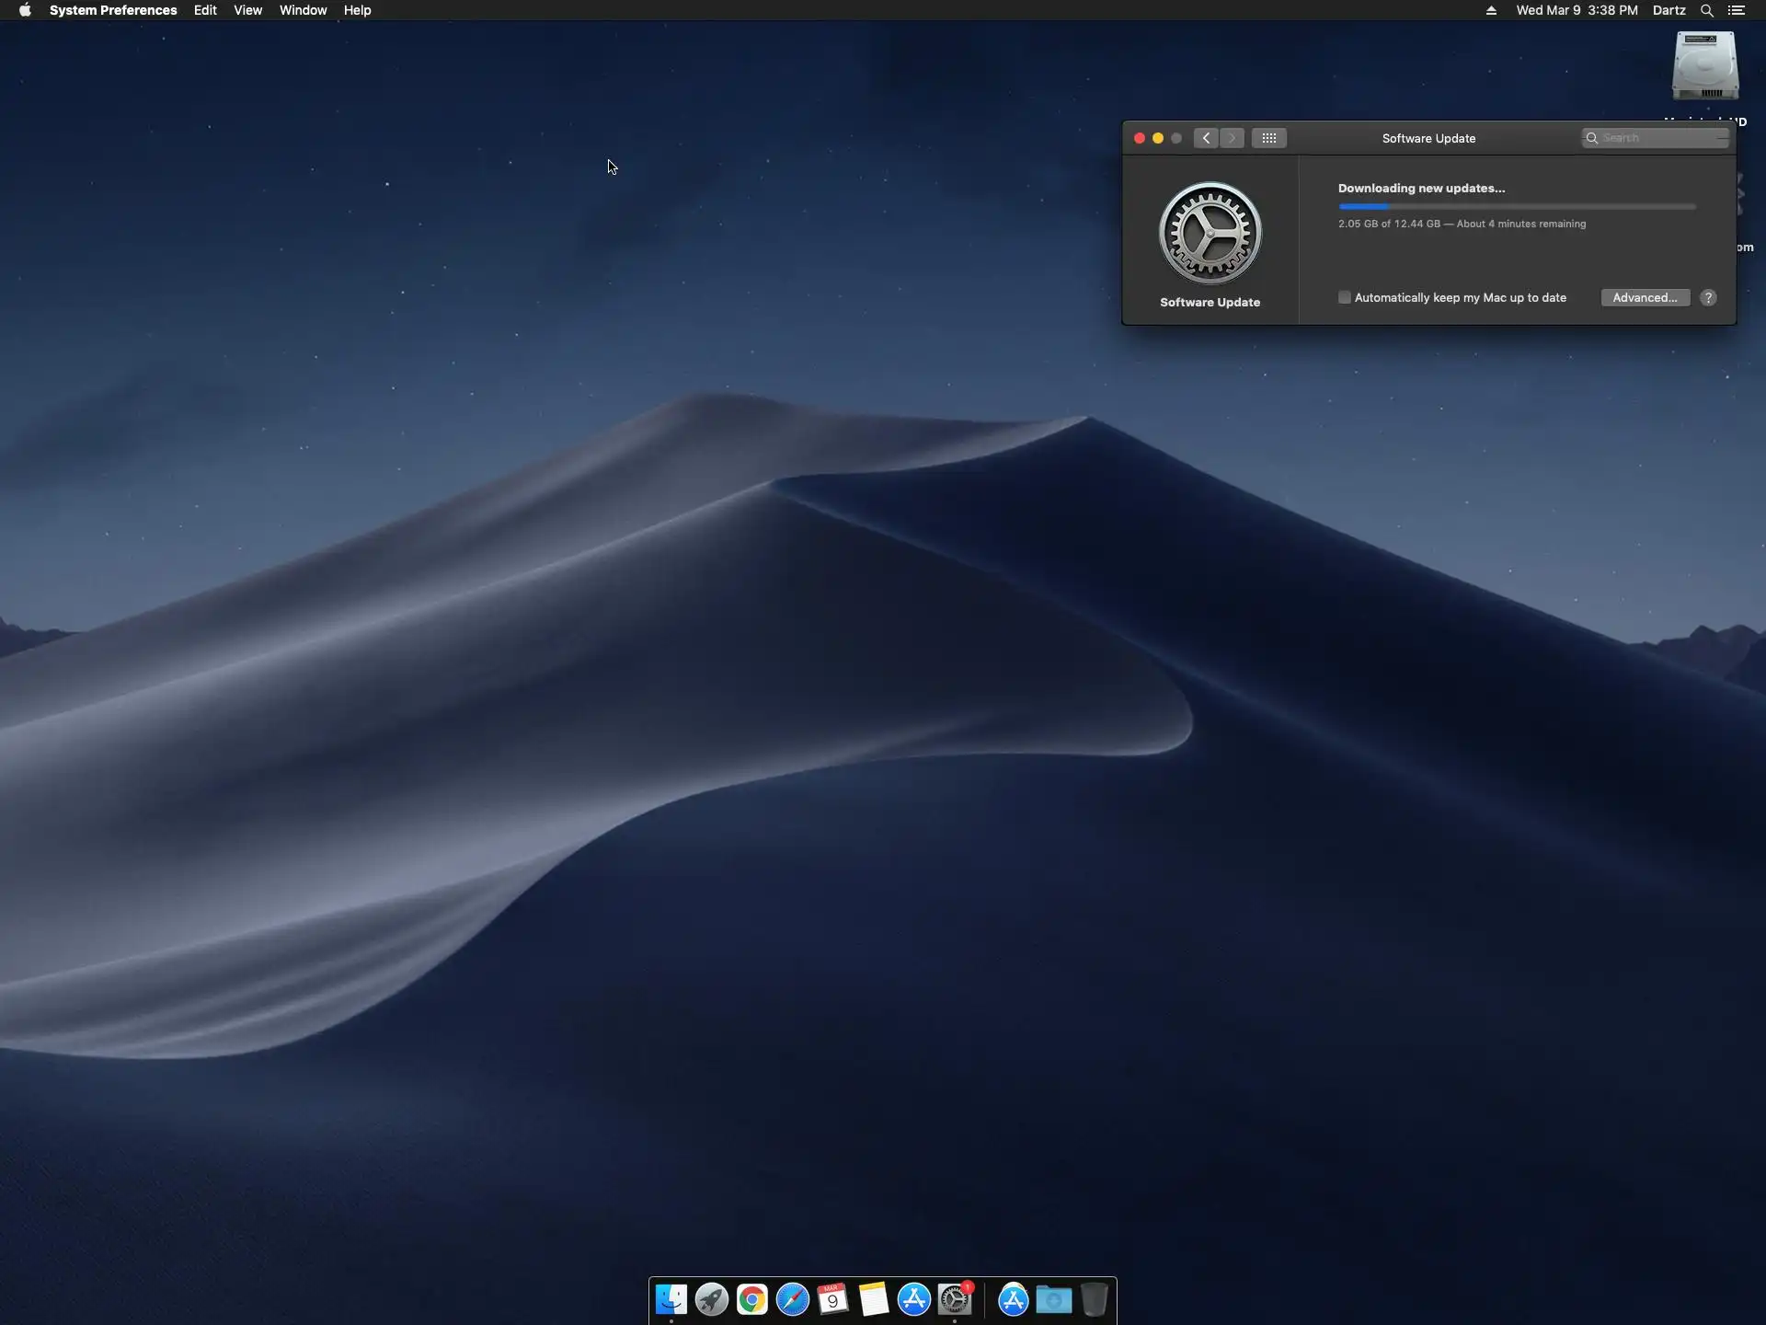Open the Window menu

[x=303, y=10]
